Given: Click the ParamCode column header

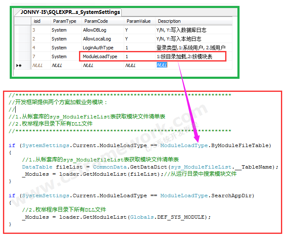Looking at the screenshot, I should pyautogui.click(x=96, y=21).
